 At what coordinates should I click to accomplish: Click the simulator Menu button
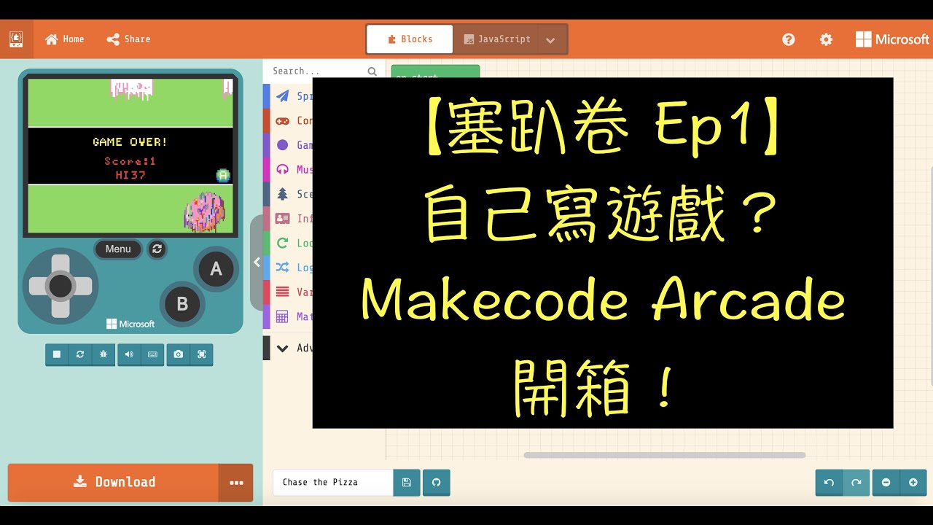tap(118, 249)
